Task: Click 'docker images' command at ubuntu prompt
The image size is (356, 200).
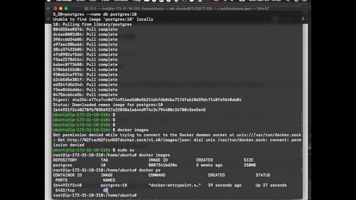Action: click(133, 130)
